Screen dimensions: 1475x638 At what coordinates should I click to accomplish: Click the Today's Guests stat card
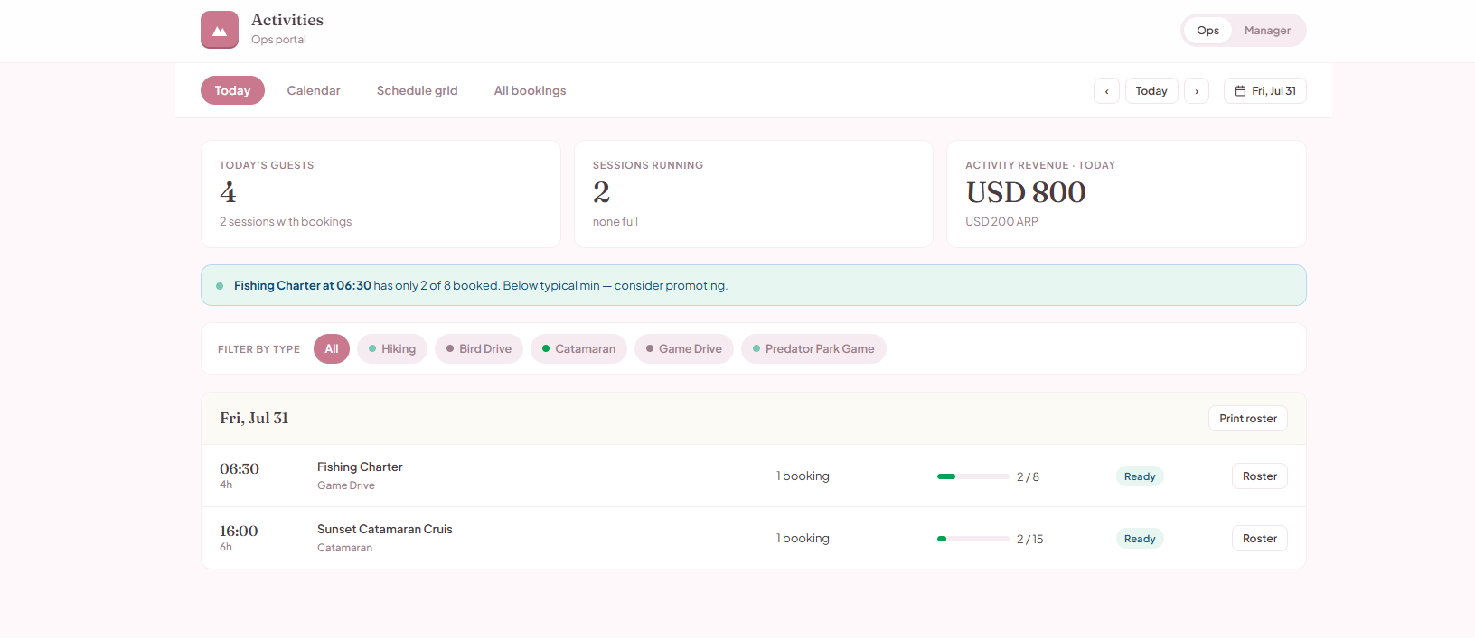click(x=380, y=194)
